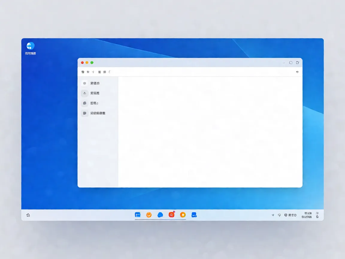This screenshot has height=259, width=345.
Task: Maximize the window with the green button
Action: click(92, 63)
